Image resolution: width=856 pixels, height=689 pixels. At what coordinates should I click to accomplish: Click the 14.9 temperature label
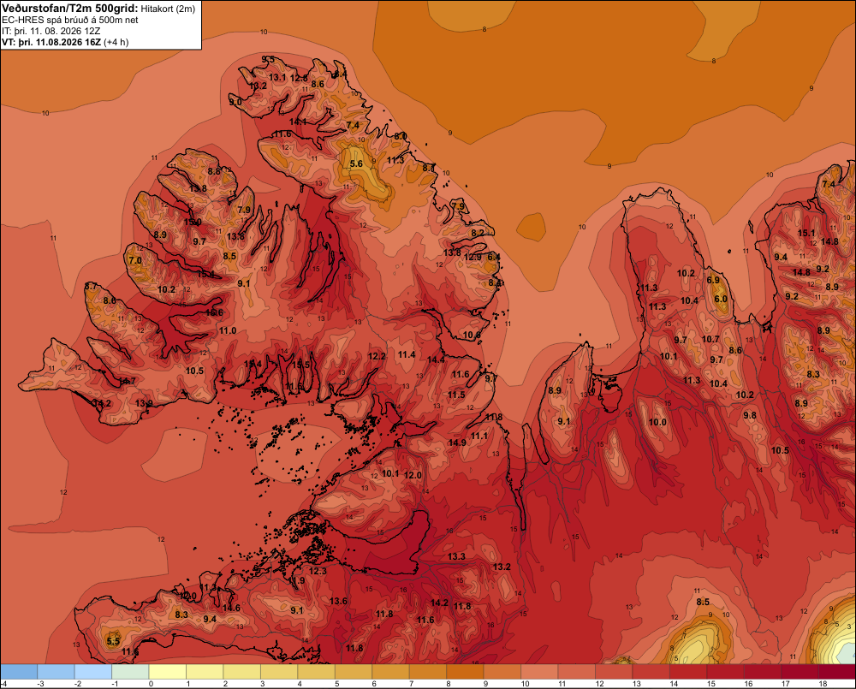(x=457, y=443)
